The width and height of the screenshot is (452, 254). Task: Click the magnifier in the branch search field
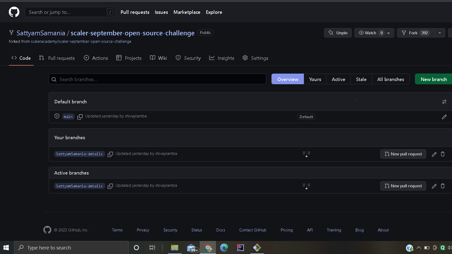54,79
